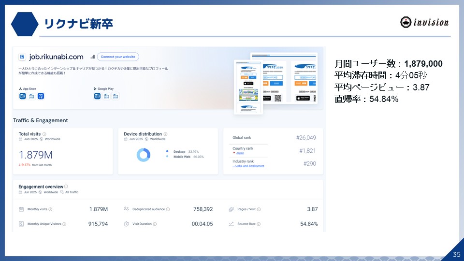The height and width of the screenshot is (261, 464).
Task: Click the job.rikunabi.com domain title
Action: [x=56, y=57]
